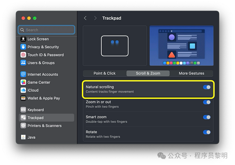
Task: Click "Content tracks finger movement" description
Action: pyautogui.click(x=110, y=92)
